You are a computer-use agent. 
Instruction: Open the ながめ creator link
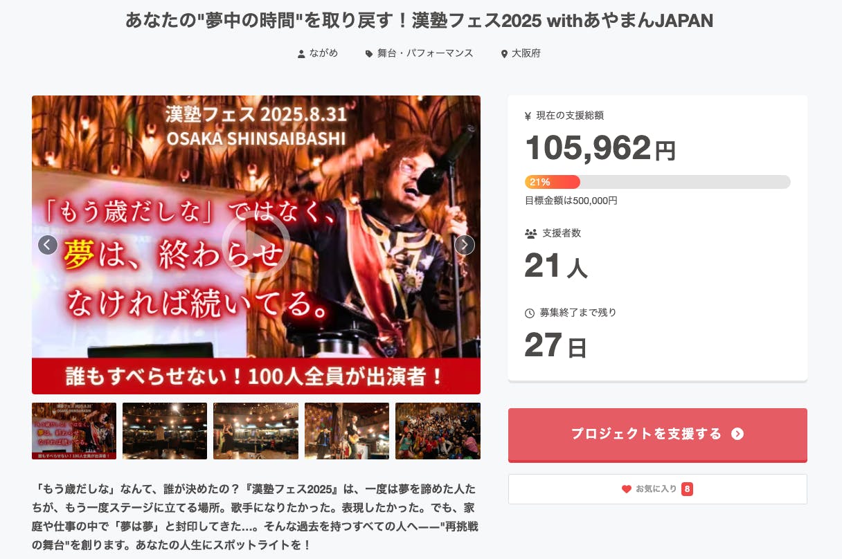(x=323, y=53)
